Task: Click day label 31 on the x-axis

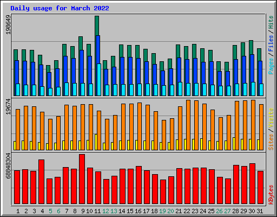Action: (260, 211)
